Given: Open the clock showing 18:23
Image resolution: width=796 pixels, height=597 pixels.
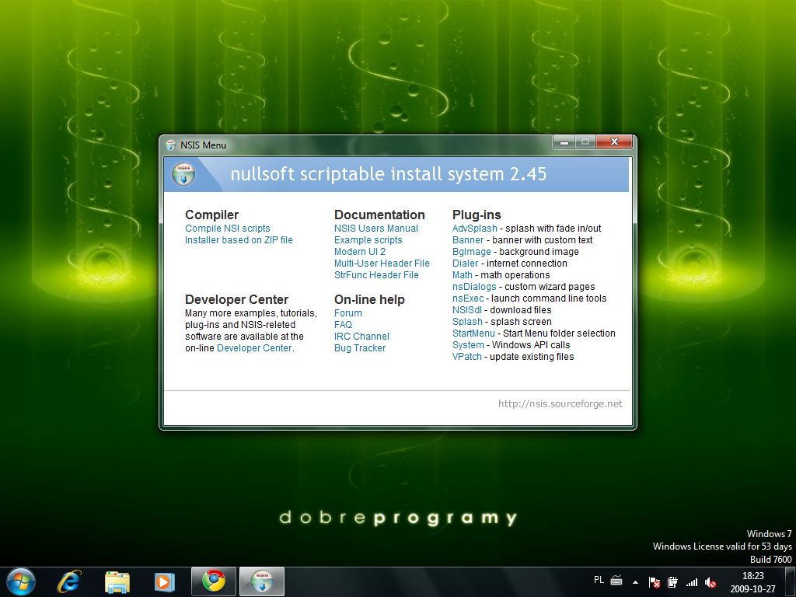Looking at the screenshot, I should click(752, 576).
